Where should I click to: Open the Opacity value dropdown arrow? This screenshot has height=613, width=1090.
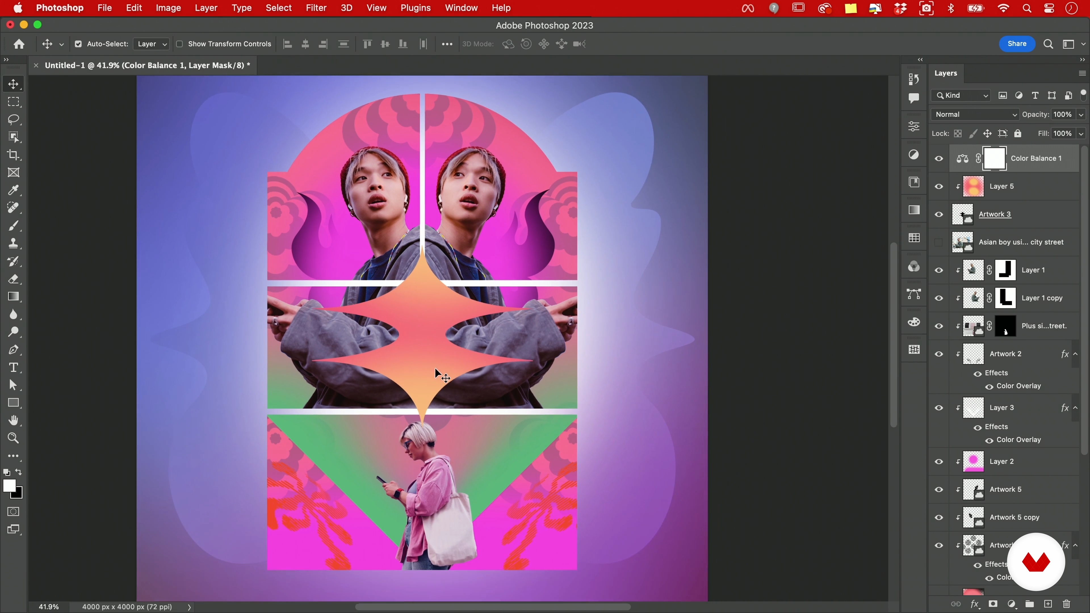point(1081,115)
